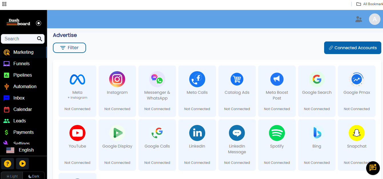The image size is (383, 179).
Task: Click the browser apps grid icon
Action: [x=4, y=4]
